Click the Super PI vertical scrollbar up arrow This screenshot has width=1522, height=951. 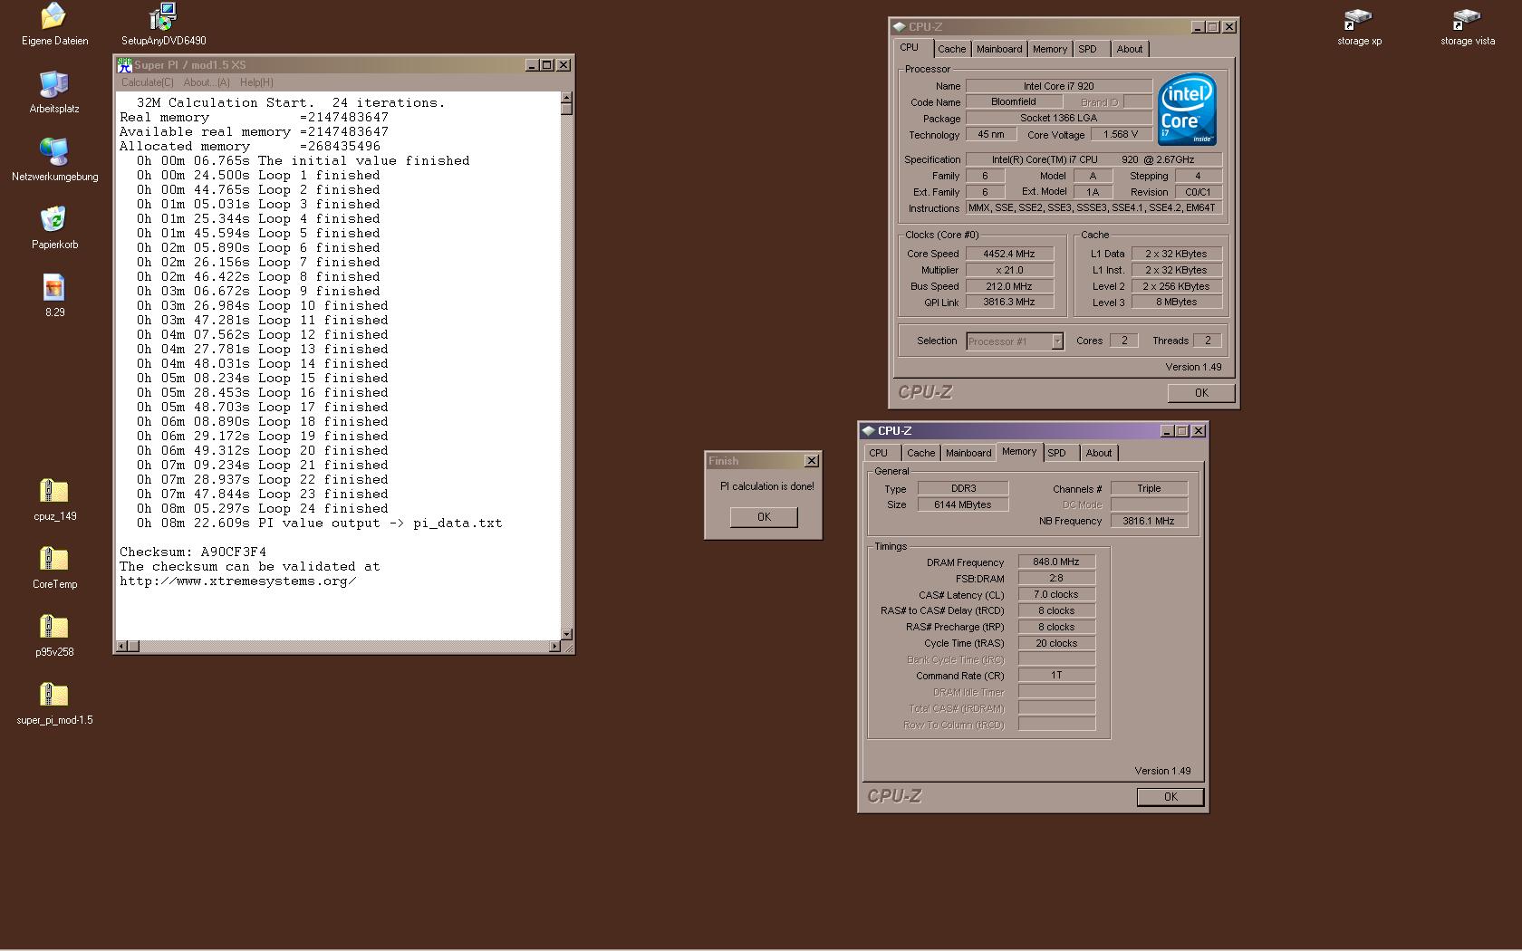tap(566, 97)
